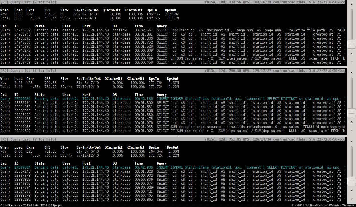Select query ID 28837873
This screenshot has height=207, width=356.
(x=22, y=175)
